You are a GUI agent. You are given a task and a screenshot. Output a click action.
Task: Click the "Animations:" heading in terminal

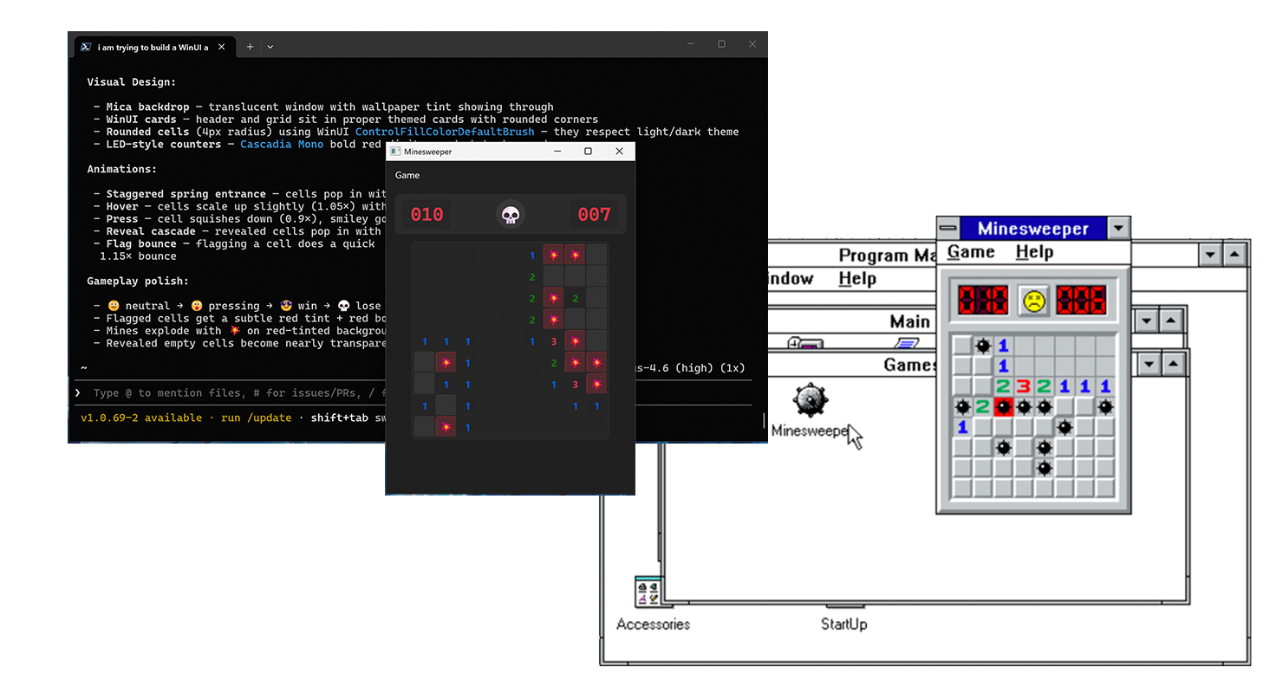click(122, 169)
